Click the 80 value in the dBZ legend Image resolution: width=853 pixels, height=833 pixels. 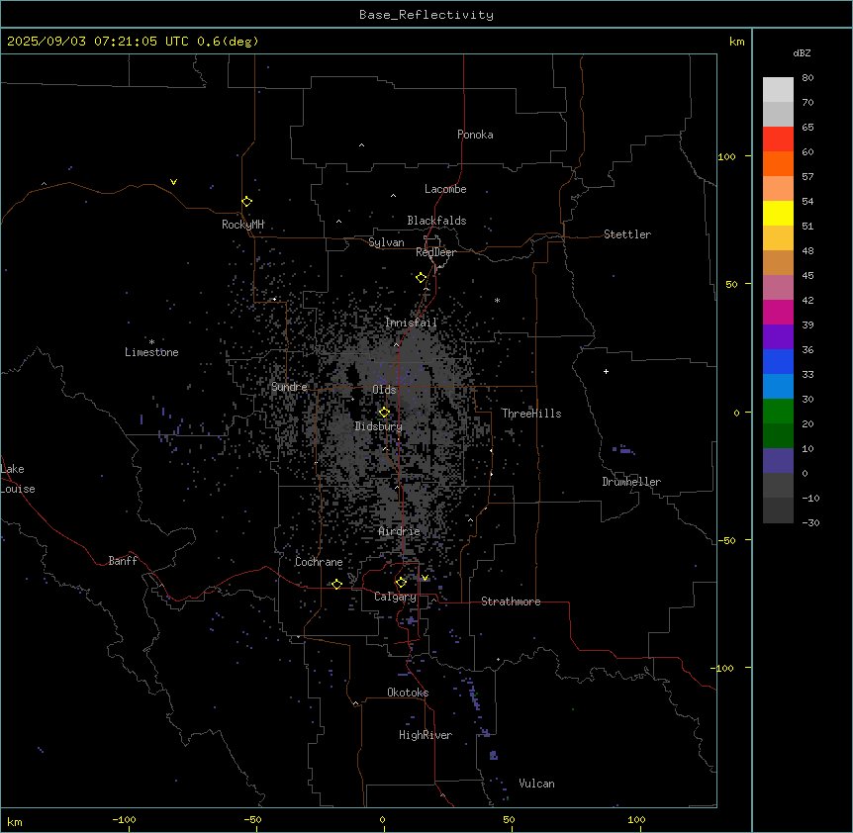(807, 78)
